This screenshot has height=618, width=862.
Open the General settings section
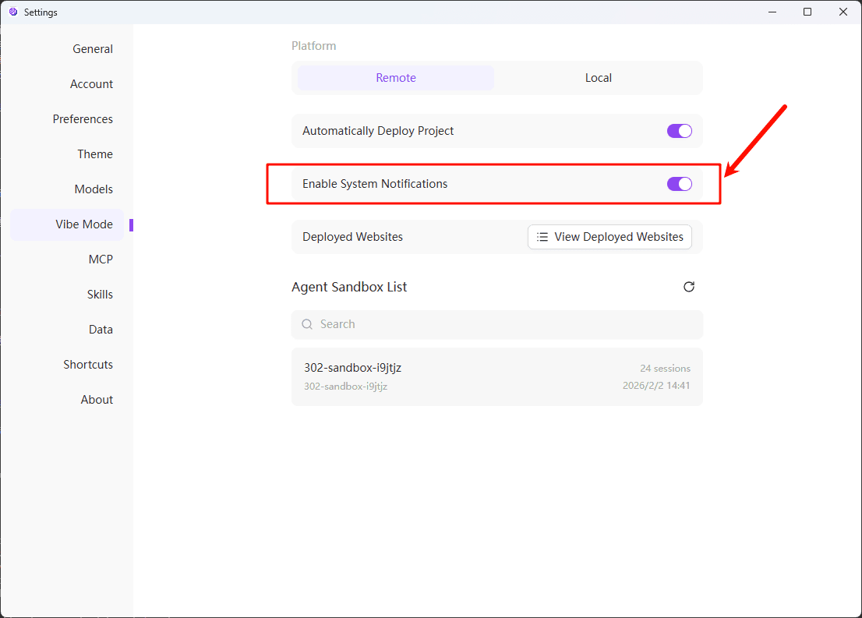93,49
